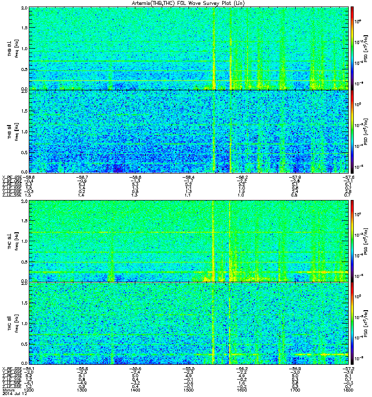
Task: Click the 1400 time tick label
Action: click(x=135, y=390)
